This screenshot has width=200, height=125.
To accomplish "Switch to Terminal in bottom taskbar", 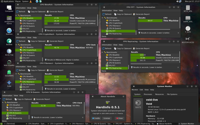I will 9,124.
